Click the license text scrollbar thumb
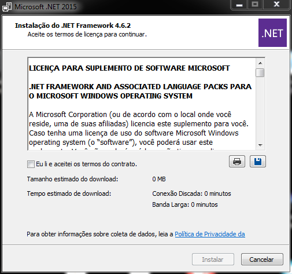The width and height of the screenshot is (292, 274). click(260, 73)
